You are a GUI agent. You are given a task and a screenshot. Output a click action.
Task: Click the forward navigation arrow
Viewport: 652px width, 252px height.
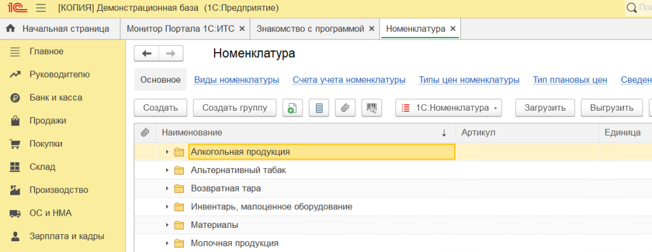click(x=171, y=53)
